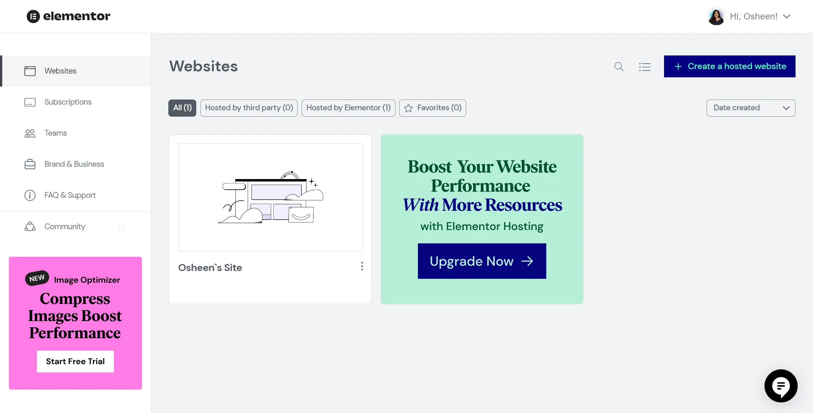Image resolution: width=813 pixels, height=413 pixels.
Task: Click the Boost Your Website Performance heading
Action: (482, 185)
